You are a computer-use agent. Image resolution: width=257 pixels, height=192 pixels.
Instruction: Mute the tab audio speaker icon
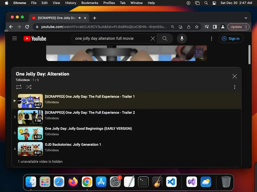tap(80, 18)
